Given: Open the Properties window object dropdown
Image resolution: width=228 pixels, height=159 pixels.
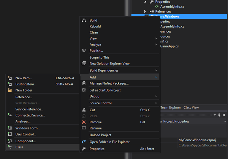Looking at the screenshot, I should pos(224,121).
